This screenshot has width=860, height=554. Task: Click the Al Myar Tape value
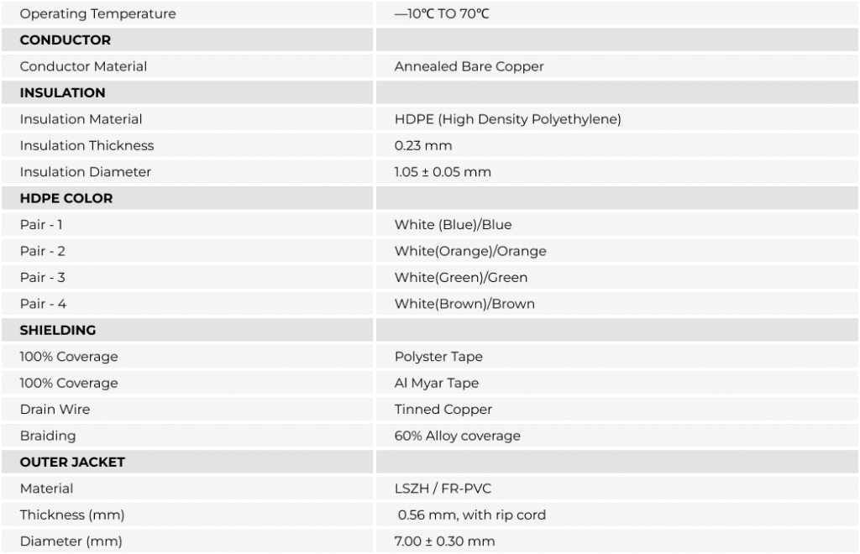(x=436, y=383)
